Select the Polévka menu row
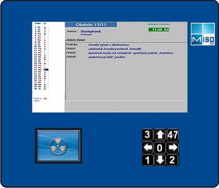This screenshot has width=219, height=188. pyautogui.click(x=127, y=45)
